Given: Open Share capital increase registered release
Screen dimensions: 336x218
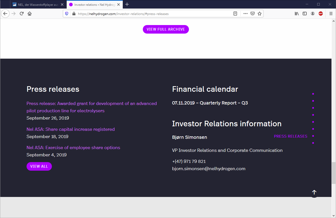Looking at the screenshot, I should click(71, 129).
